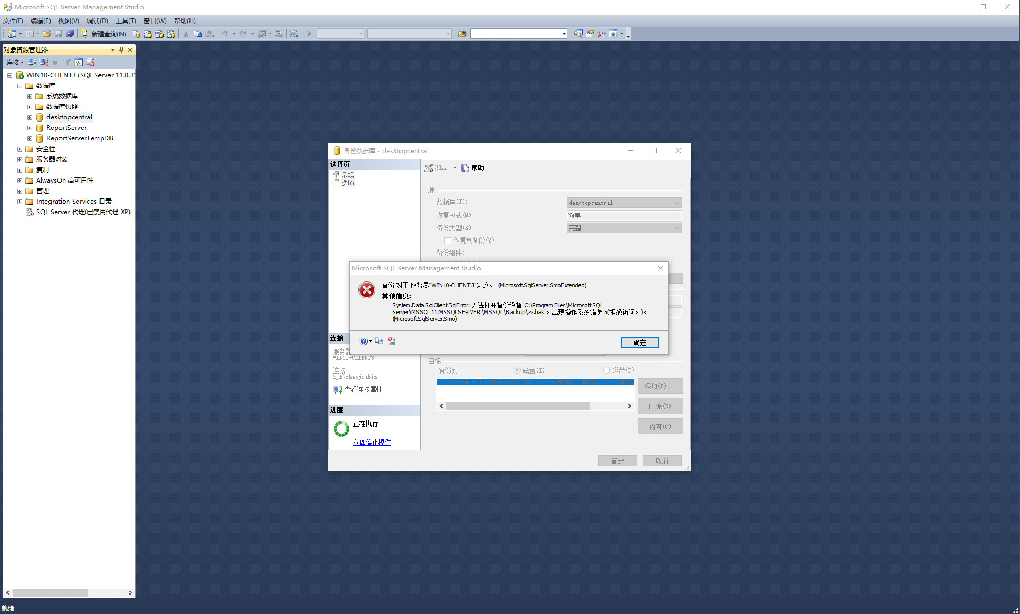Image resolution: width=1020 pixels, height=614 pixels.
Task: Click the help question icon in error dialog
Action: coord(364,341)
